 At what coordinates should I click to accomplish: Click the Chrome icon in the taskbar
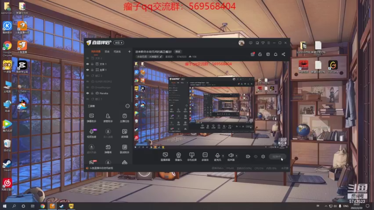(43, 206)
